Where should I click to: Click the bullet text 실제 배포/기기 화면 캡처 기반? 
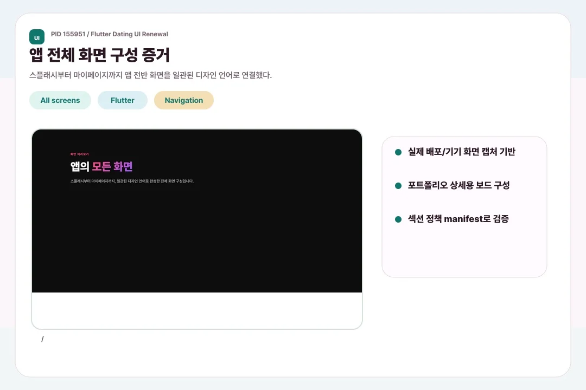point(462,152)
